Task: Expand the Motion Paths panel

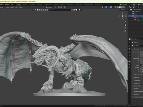Action: (x=137, y=86)
